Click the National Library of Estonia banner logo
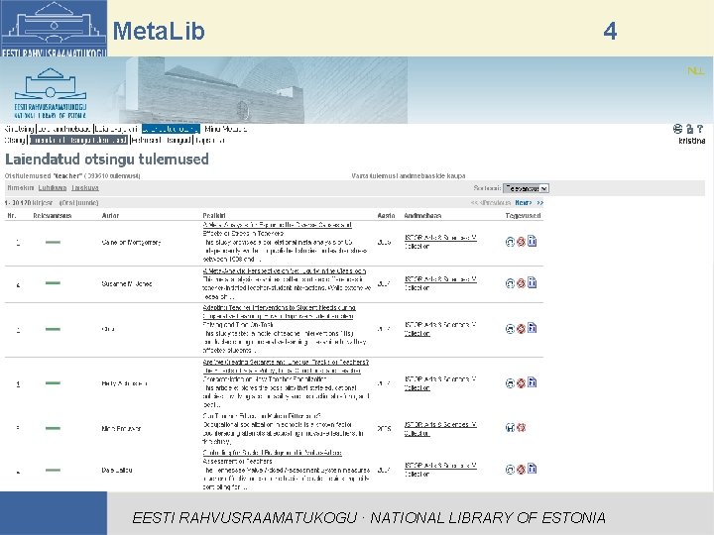 [51, 93]
